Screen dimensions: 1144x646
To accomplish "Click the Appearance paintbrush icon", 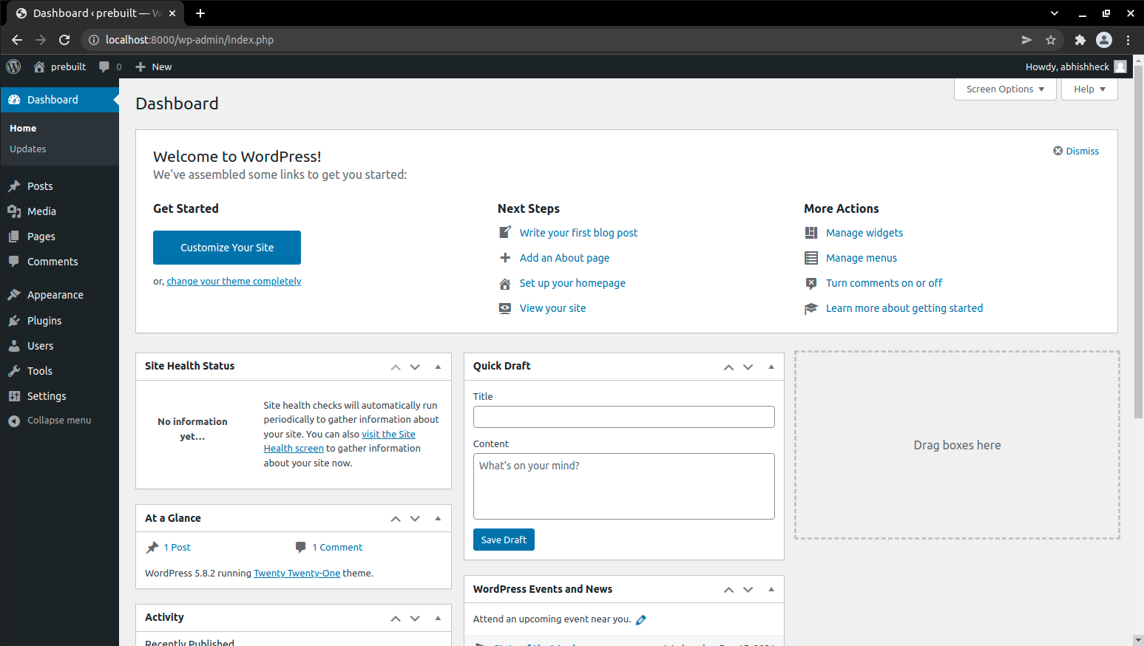I will 14,295.
